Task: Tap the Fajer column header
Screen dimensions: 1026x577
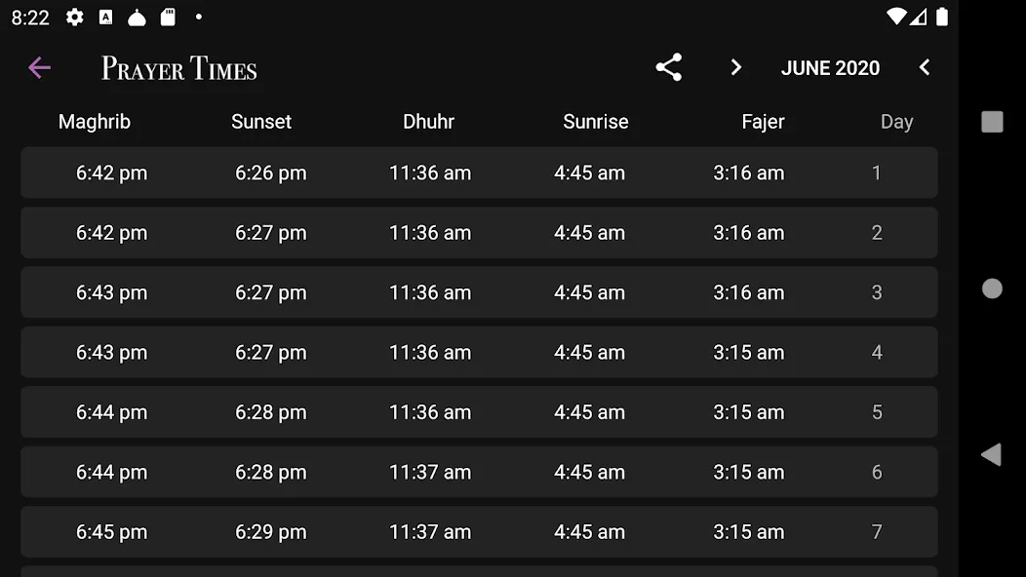Action: pos(763,122)
